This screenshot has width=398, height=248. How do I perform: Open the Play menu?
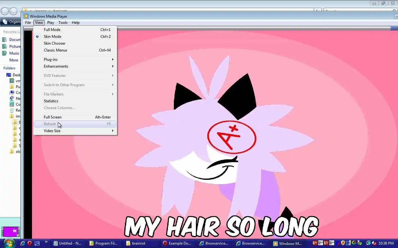click(51, 23)
